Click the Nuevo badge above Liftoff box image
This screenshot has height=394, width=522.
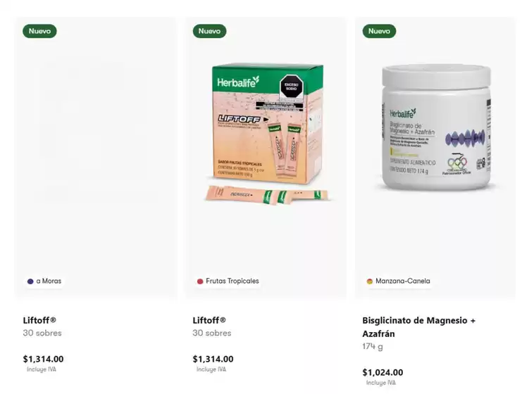[209, 31]
